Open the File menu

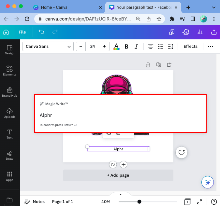click(22, 32)
